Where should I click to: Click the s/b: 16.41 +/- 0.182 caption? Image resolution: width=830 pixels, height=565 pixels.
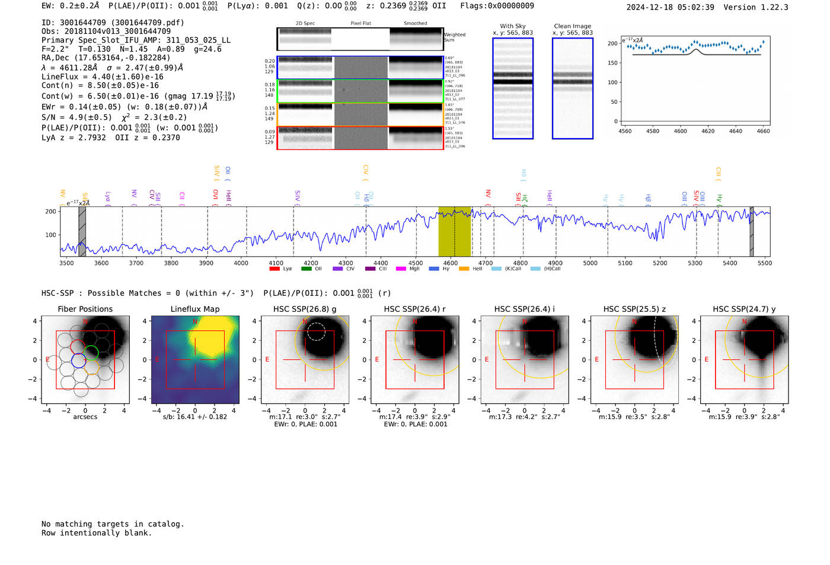pos(195,417)
